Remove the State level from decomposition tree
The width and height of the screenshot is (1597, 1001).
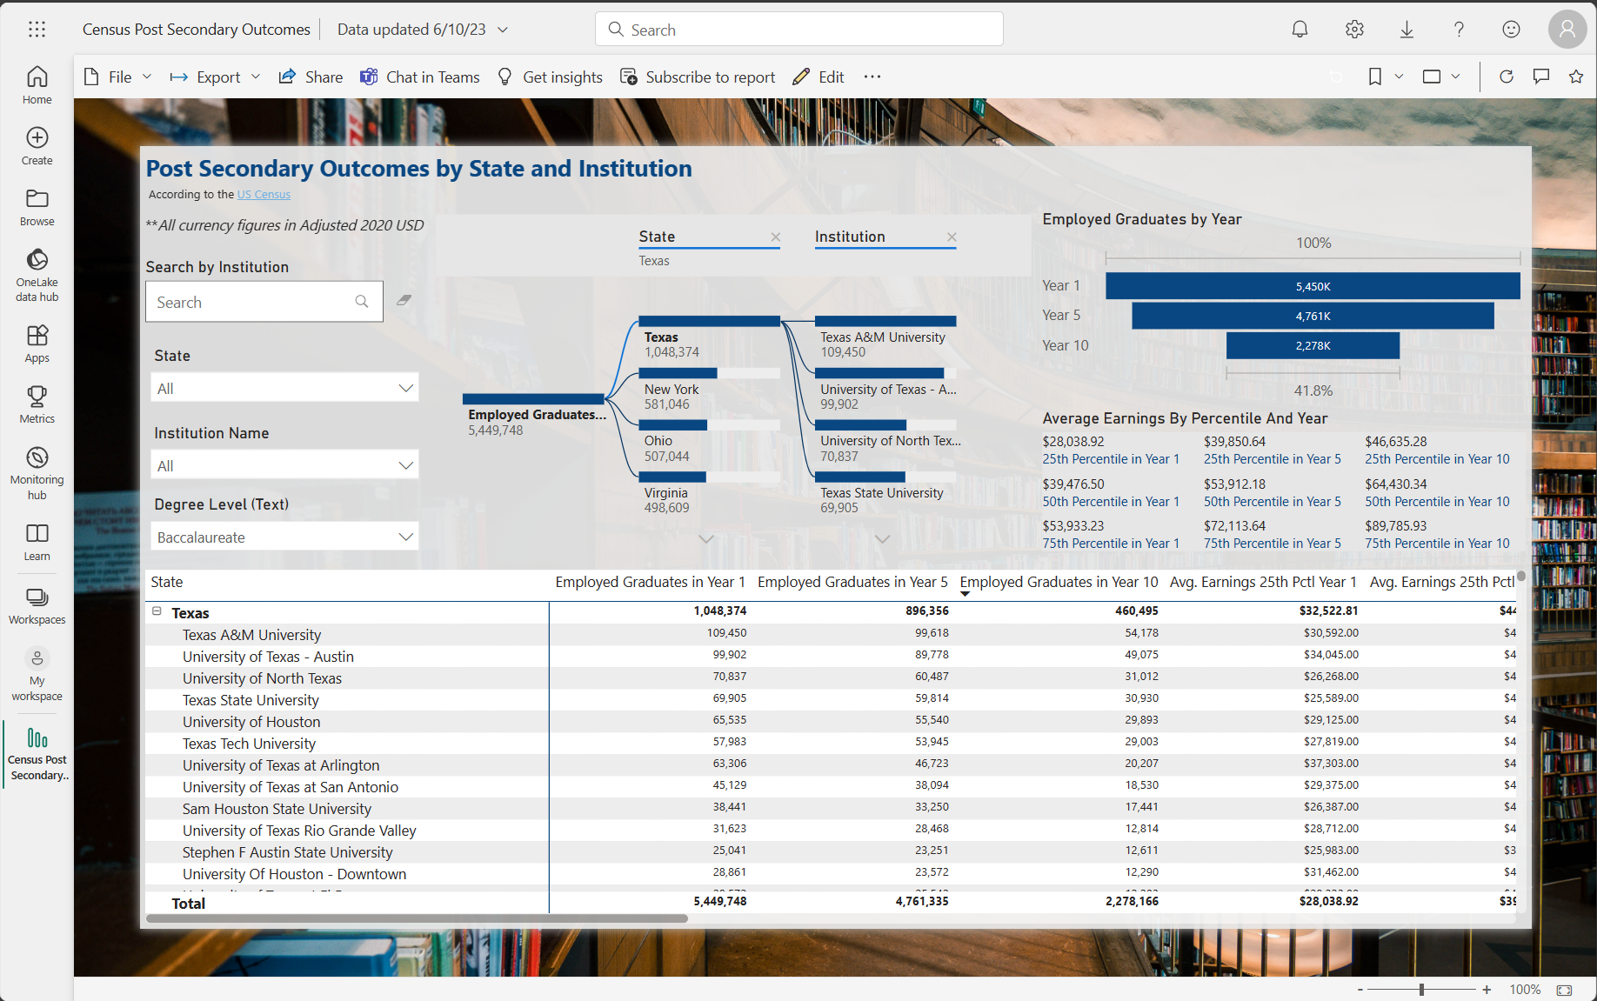click(776, 237)
